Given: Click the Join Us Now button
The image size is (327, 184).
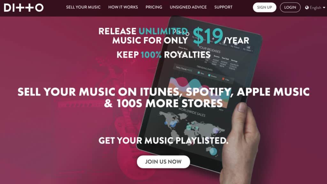Looking at the screenshot, I should [163, 162].
